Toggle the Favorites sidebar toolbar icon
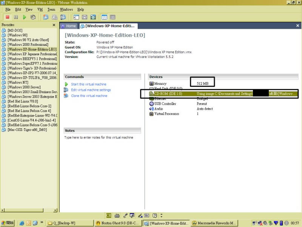Viewport: 302px width, 227px height. pyautogui.click(x=76, y=17)
